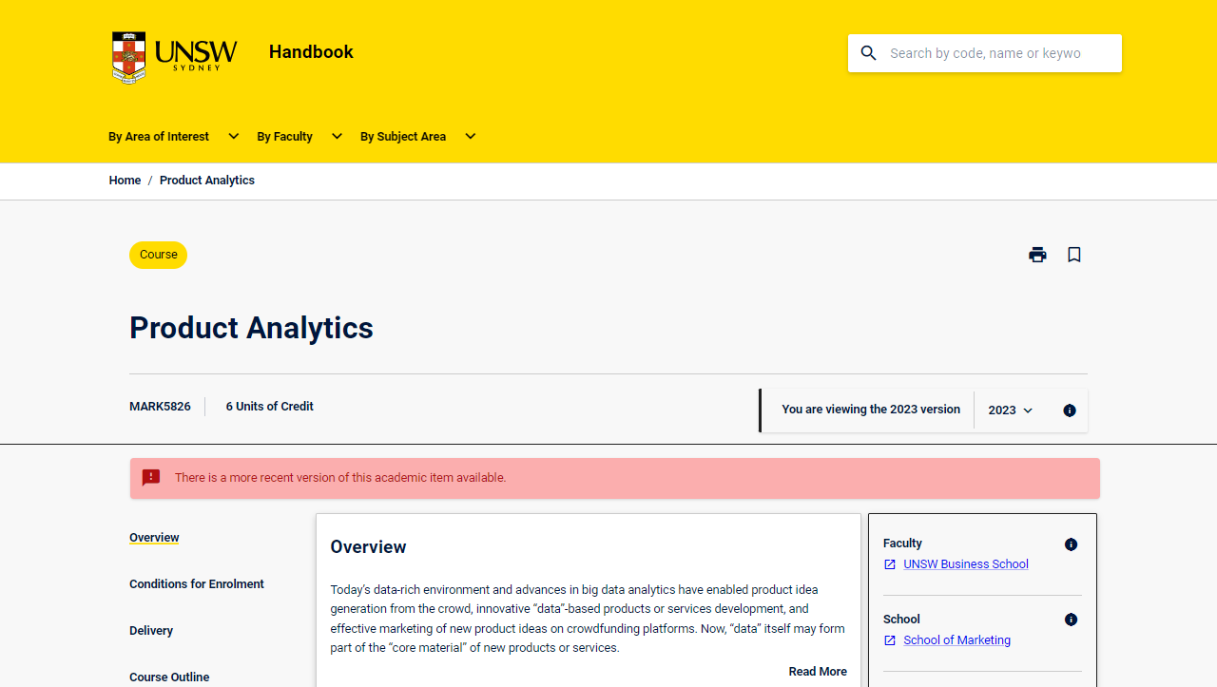Print this course page

click(1037, 255)
